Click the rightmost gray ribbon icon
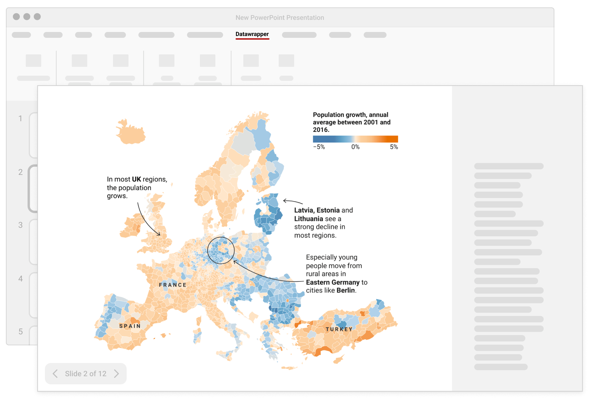The width and height of the screenshot is (589, 399). pyautogui.click(x=286, y=61)
